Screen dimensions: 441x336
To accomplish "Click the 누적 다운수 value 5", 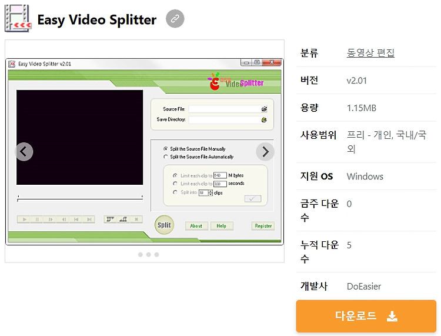I will pyautogui.click(x=349, y=245).
